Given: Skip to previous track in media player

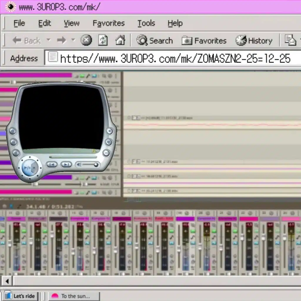Looking at the screenshot, I should point(52,165).
